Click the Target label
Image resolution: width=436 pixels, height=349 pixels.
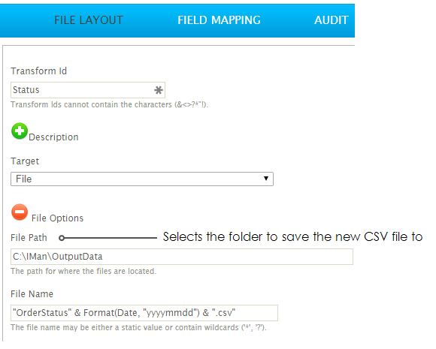[25, 161]
